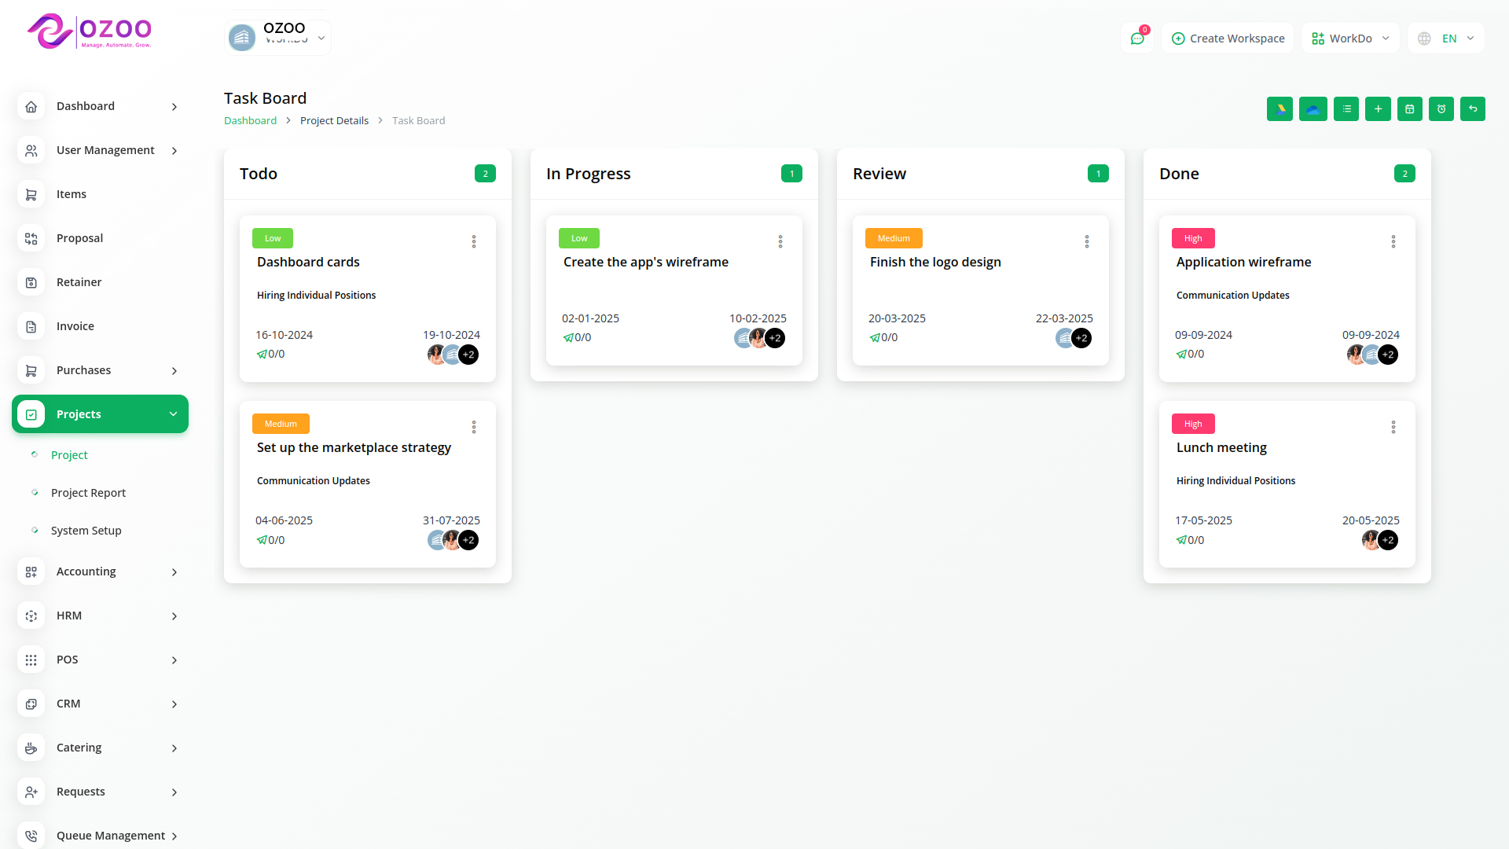Click the back arrow icon button
1509x849 pixels.
(x=1473, y=109)
